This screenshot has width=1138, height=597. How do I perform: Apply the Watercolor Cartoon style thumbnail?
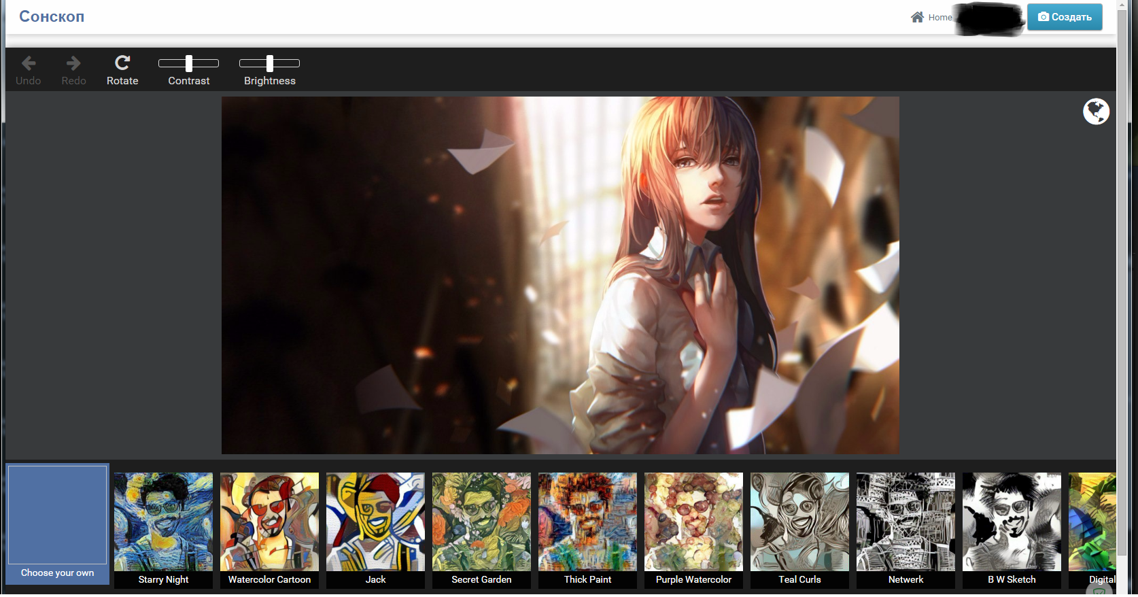269,522
